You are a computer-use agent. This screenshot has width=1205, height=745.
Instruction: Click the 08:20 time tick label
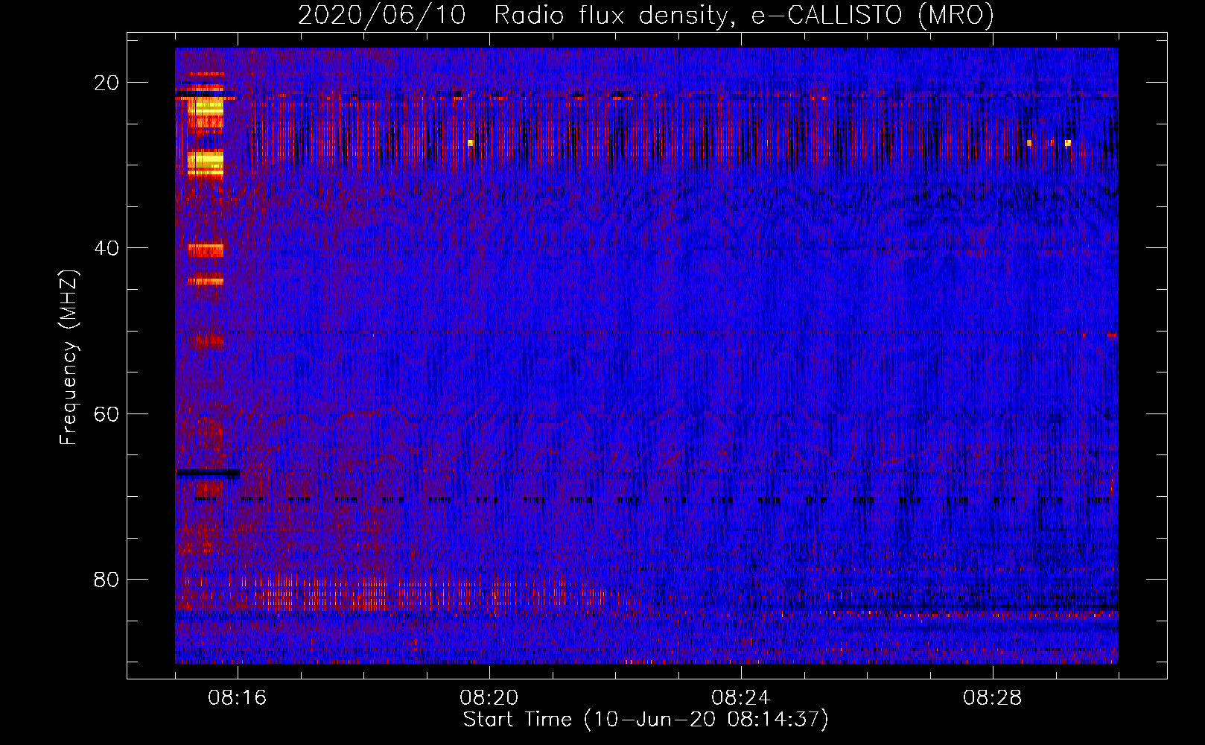pyautogui.click(x=489, y=698)
